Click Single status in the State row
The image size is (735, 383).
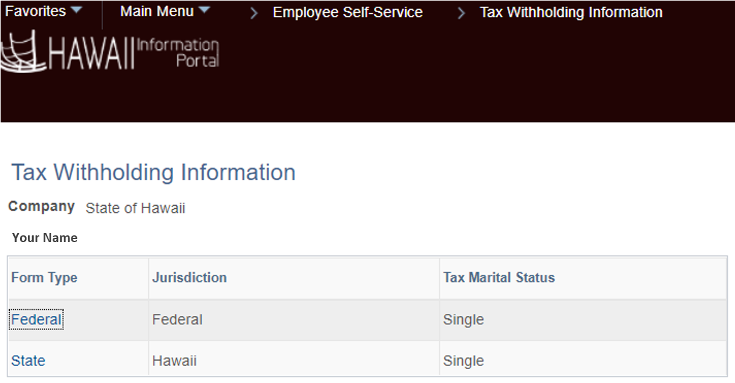click(463, 361)
